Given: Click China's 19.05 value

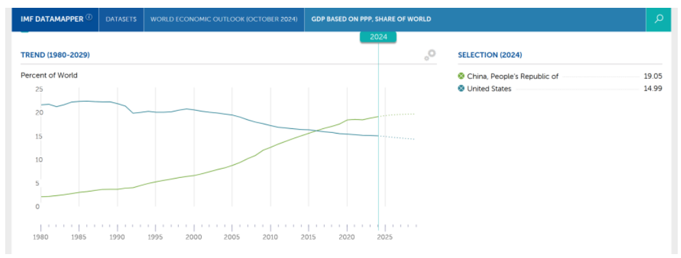Looking at the screenshot, I should pos(653,76).
